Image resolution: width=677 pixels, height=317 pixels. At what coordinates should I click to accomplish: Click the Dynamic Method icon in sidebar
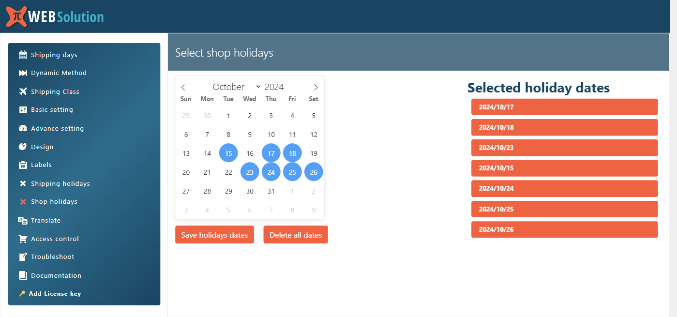point(23,73)
